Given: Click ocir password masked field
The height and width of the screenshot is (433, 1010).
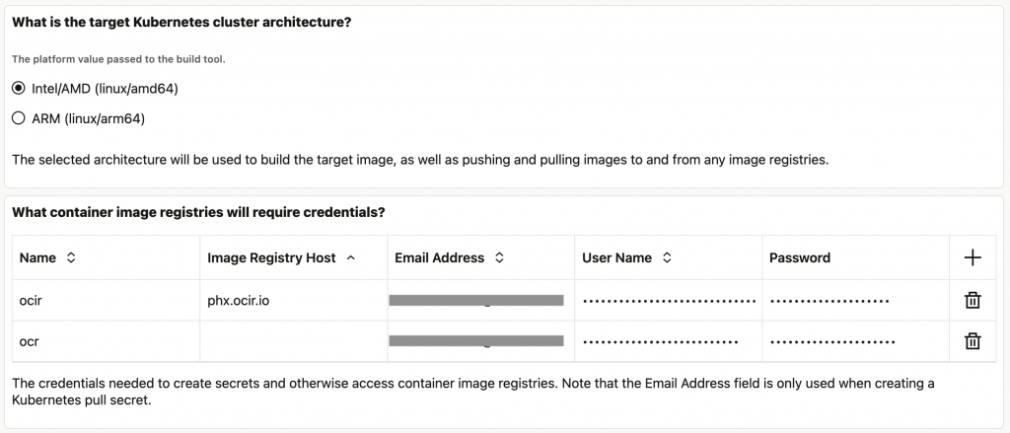Looking at the screenshot, I should (x=830, y=300).
